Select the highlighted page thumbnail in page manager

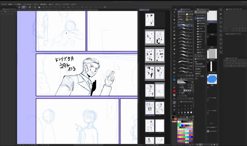150,108
